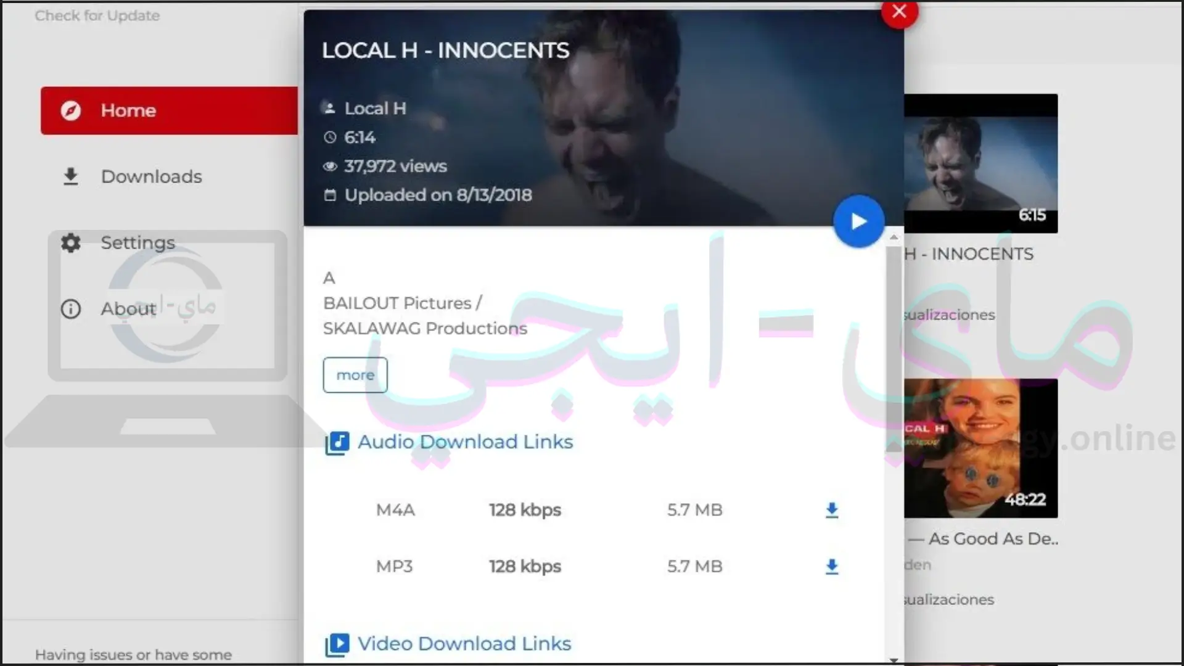This screenshot has height=666, width=1184.
Task: Click the Video Download Links play icon
Action: point(337,644)
